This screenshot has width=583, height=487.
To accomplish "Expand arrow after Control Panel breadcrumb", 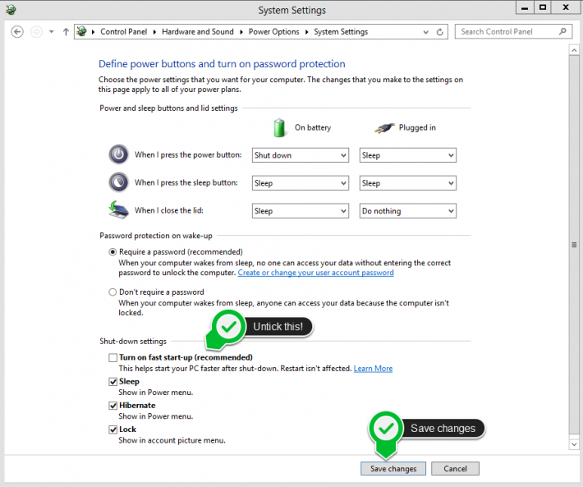I will coord(154,32).
